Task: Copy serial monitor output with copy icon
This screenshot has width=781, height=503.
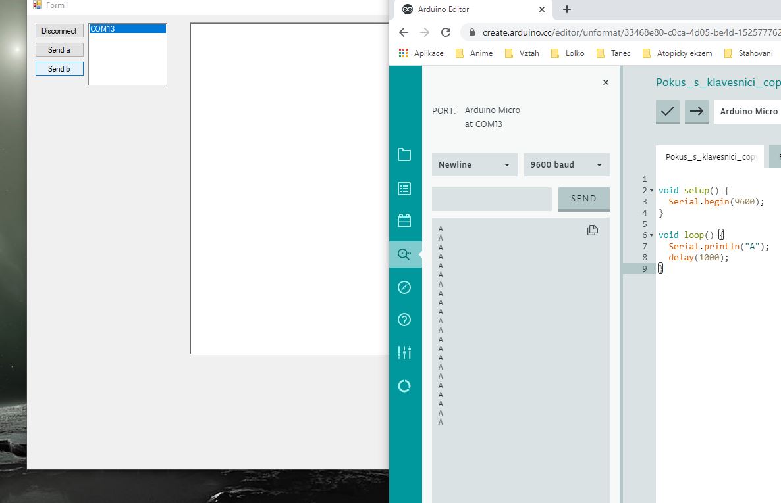Action: coord(592,230)
